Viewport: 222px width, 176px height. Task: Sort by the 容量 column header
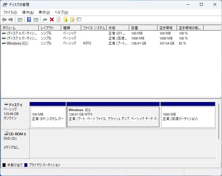click(x=143, y=28)
